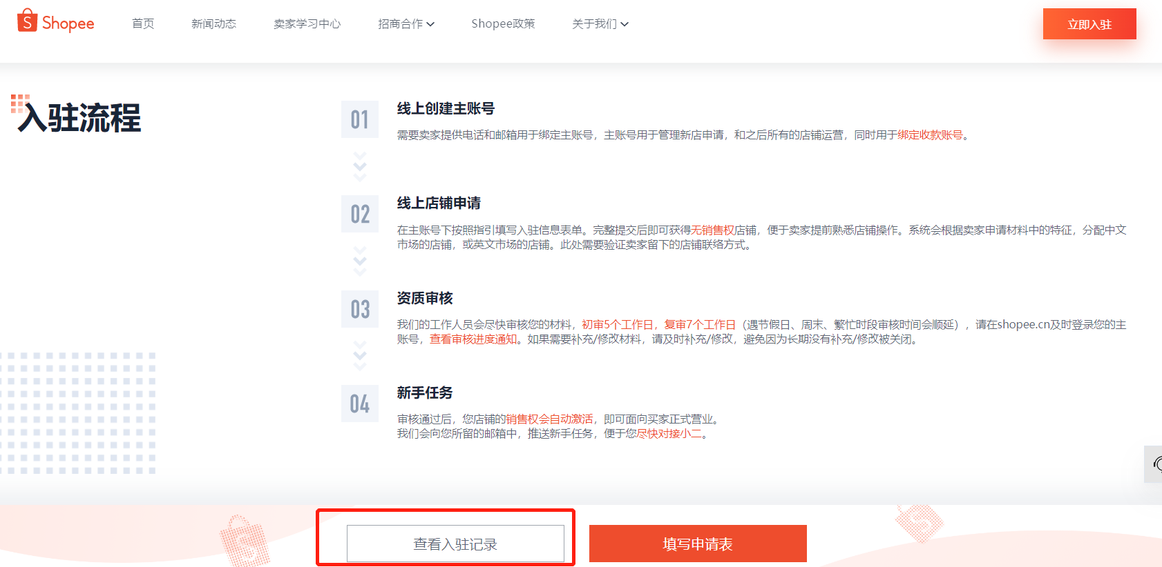This screenshot has width=1162, height=567.
Task: Click the 04 step number badge
Action: 359,404
